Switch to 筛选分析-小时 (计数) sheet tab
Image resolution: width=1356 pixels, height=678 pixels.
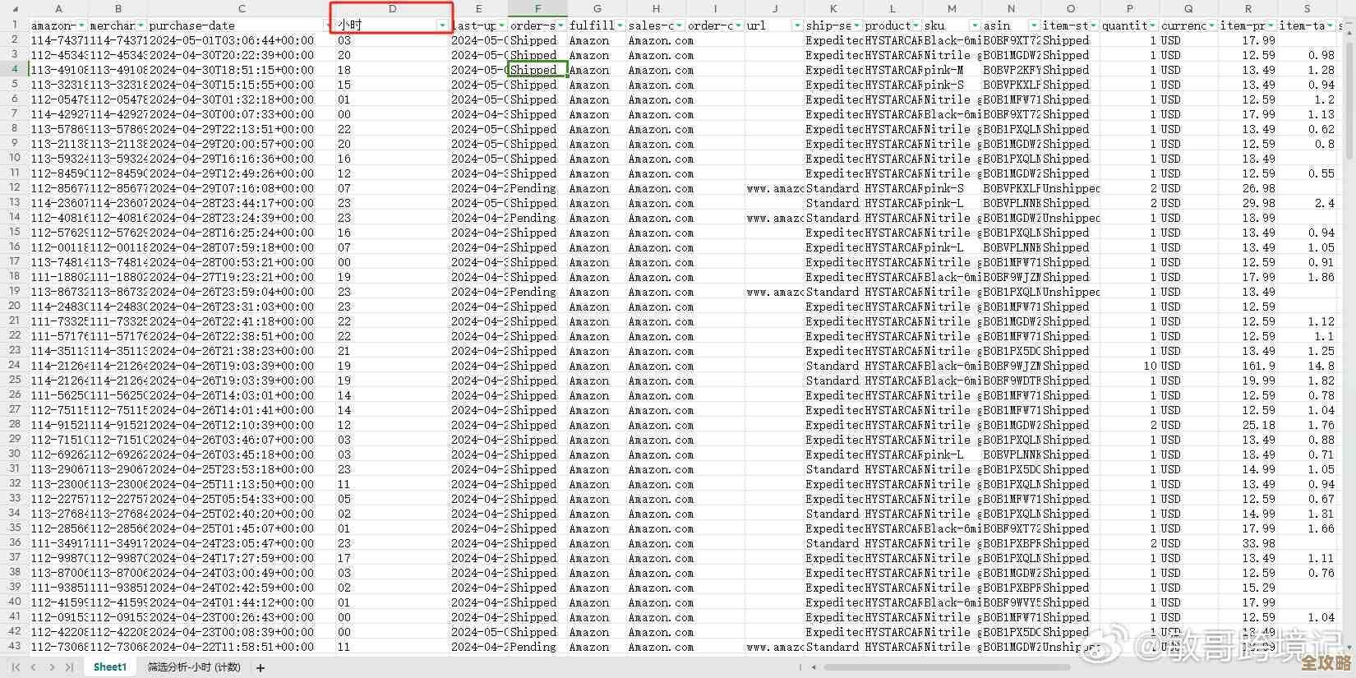coord(194,667)
